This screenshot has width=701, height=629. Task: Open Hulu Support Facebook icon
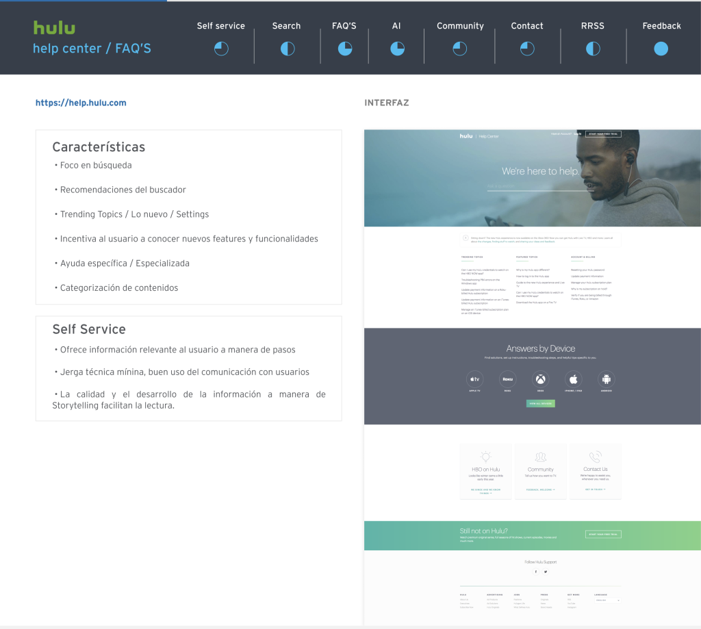(x=535, y=572)
